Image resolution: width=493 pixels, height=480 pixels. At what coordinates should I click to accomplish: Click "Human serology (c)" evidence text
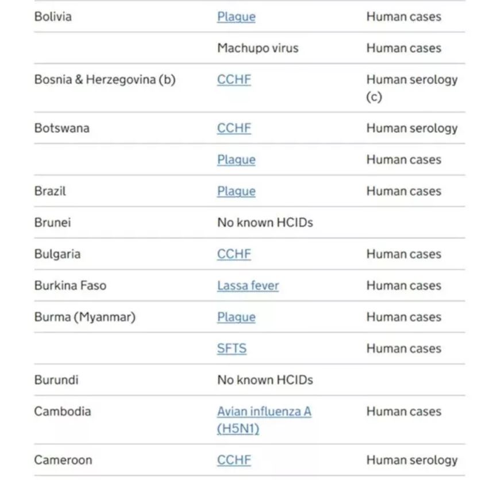click(411, 88)
